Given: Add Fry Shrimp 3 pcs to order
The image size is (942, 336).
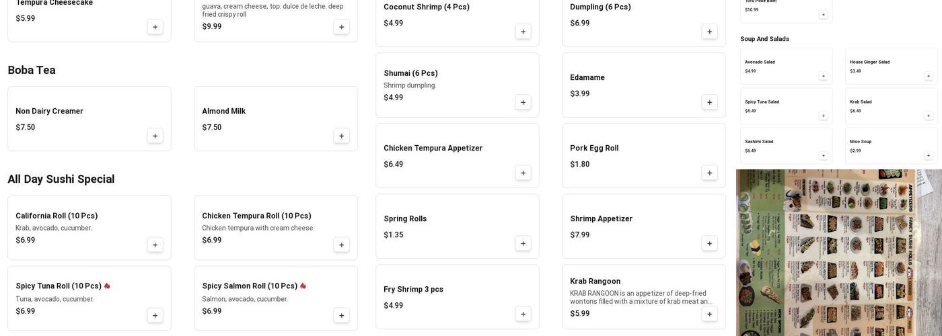Looking at the screenshot, I should (523, 314).
